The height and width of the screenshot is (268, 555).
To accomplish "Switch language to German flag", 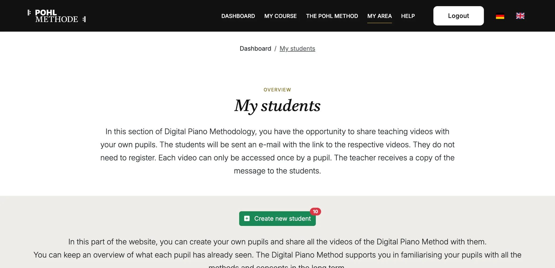I will [x=500, y=16].
